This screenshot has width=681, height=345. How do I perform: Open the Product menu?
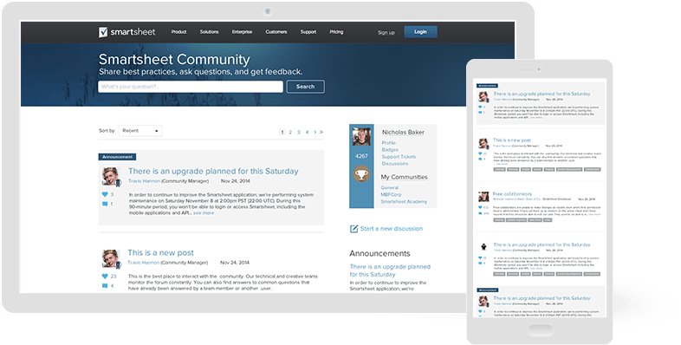[x=178, y=32]
